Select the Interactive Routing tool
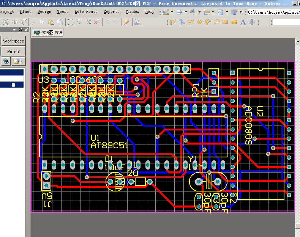Image resolution: width=300 pixels, height=237 pixels. click(173, 22)
